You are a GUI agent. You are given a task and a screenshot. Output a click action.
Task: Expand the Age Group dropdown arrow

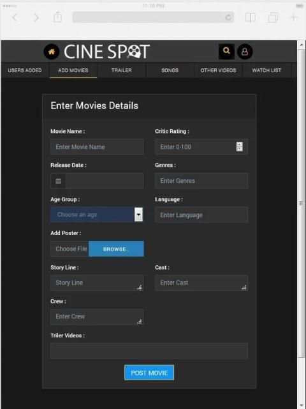139,215
